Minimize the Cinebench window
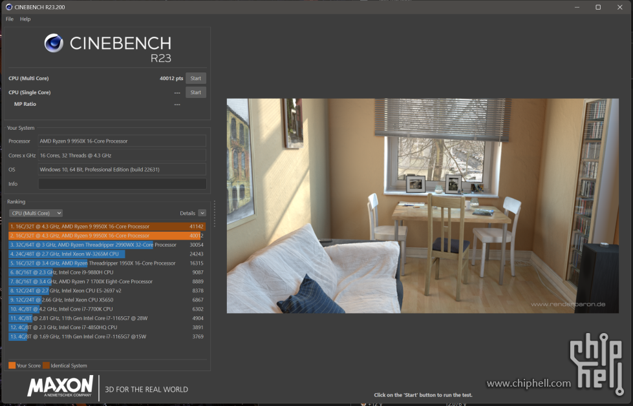The height and width of the screenshot is (406, 633). 577,7
